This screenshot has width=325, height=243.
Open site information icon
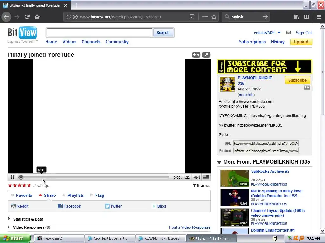pos(69,17)
